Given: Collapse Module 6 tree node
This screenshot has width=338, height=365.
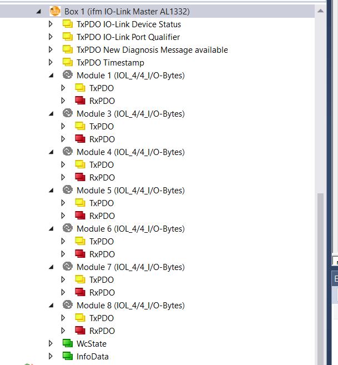Looking at the screenshot, I should click(51, 229).
